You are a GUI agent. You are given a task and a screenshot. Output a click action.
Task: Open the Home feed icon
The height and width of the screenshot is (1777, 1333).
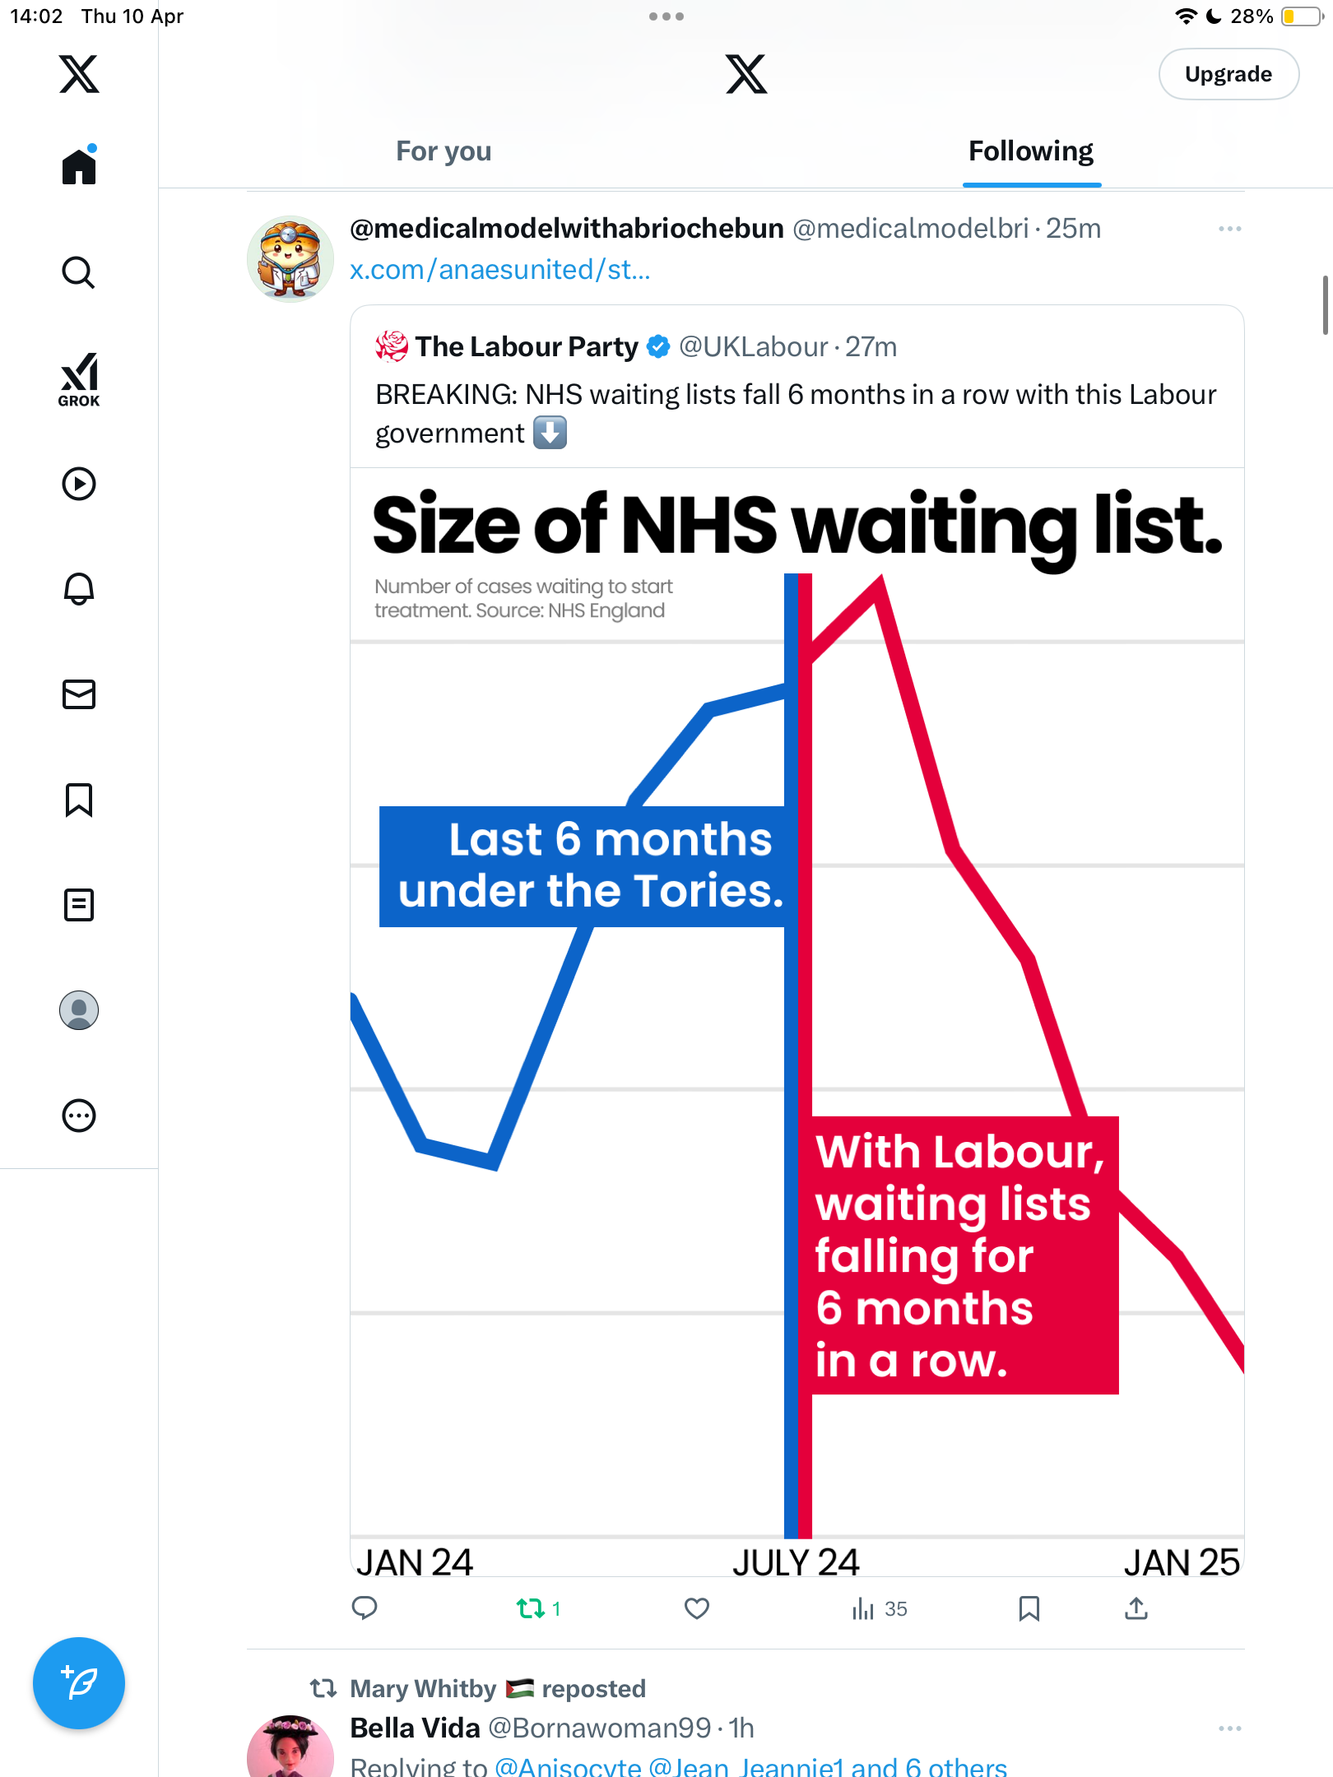[79, 165]
